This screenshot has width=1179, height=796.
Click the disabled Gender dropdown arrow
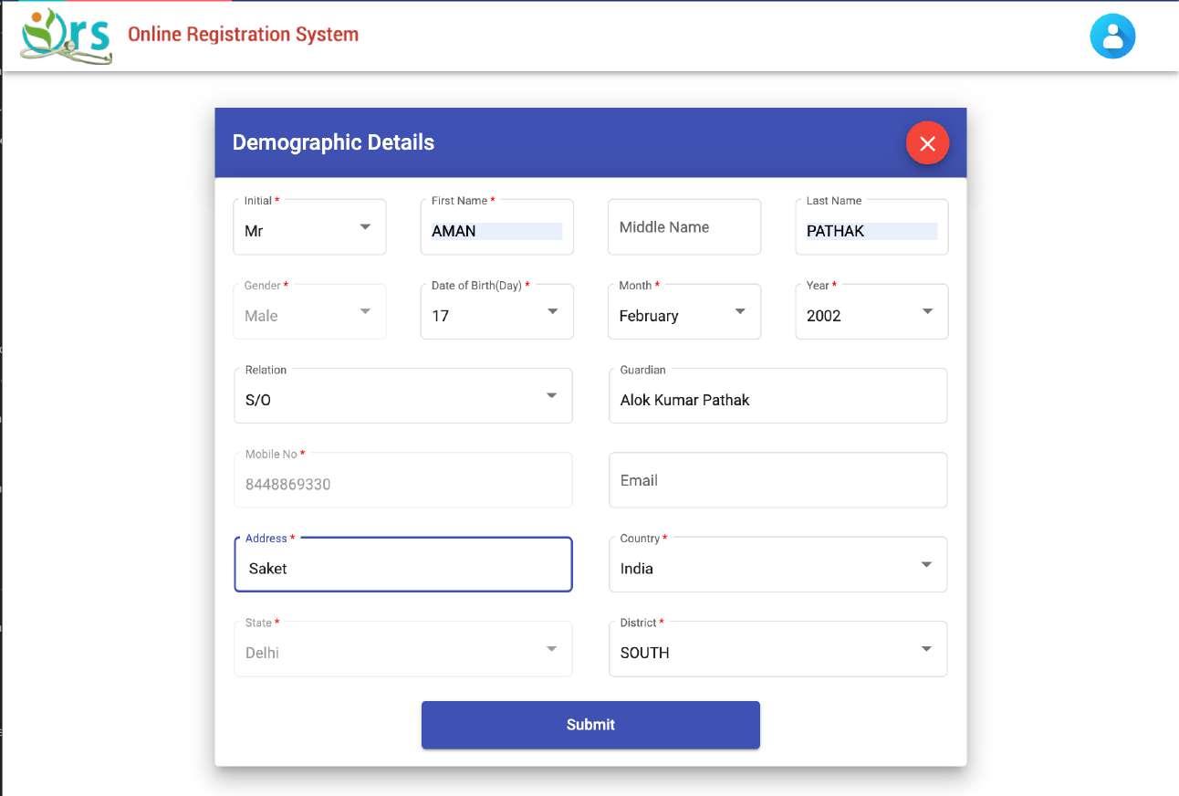[x=365, y=312]
